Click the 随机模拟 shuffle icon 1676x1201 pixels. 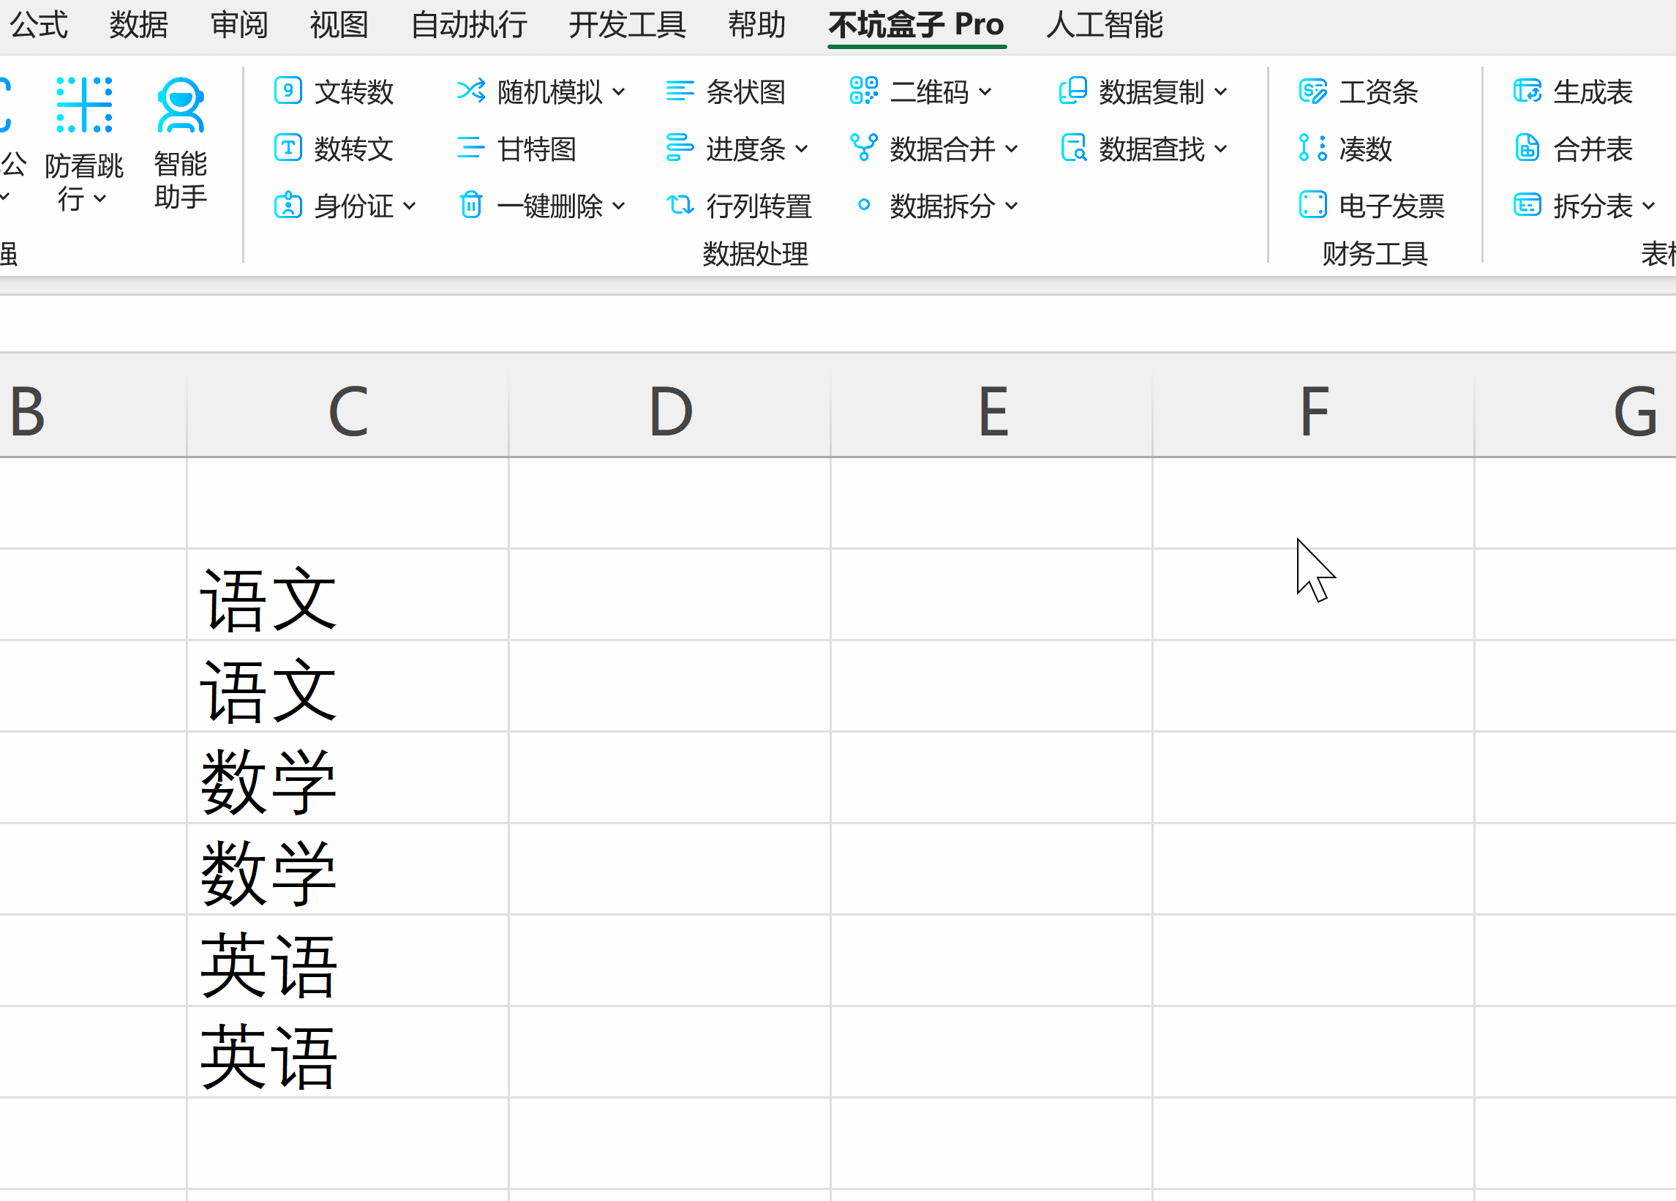pyautogui.click(x=470, y=91)
